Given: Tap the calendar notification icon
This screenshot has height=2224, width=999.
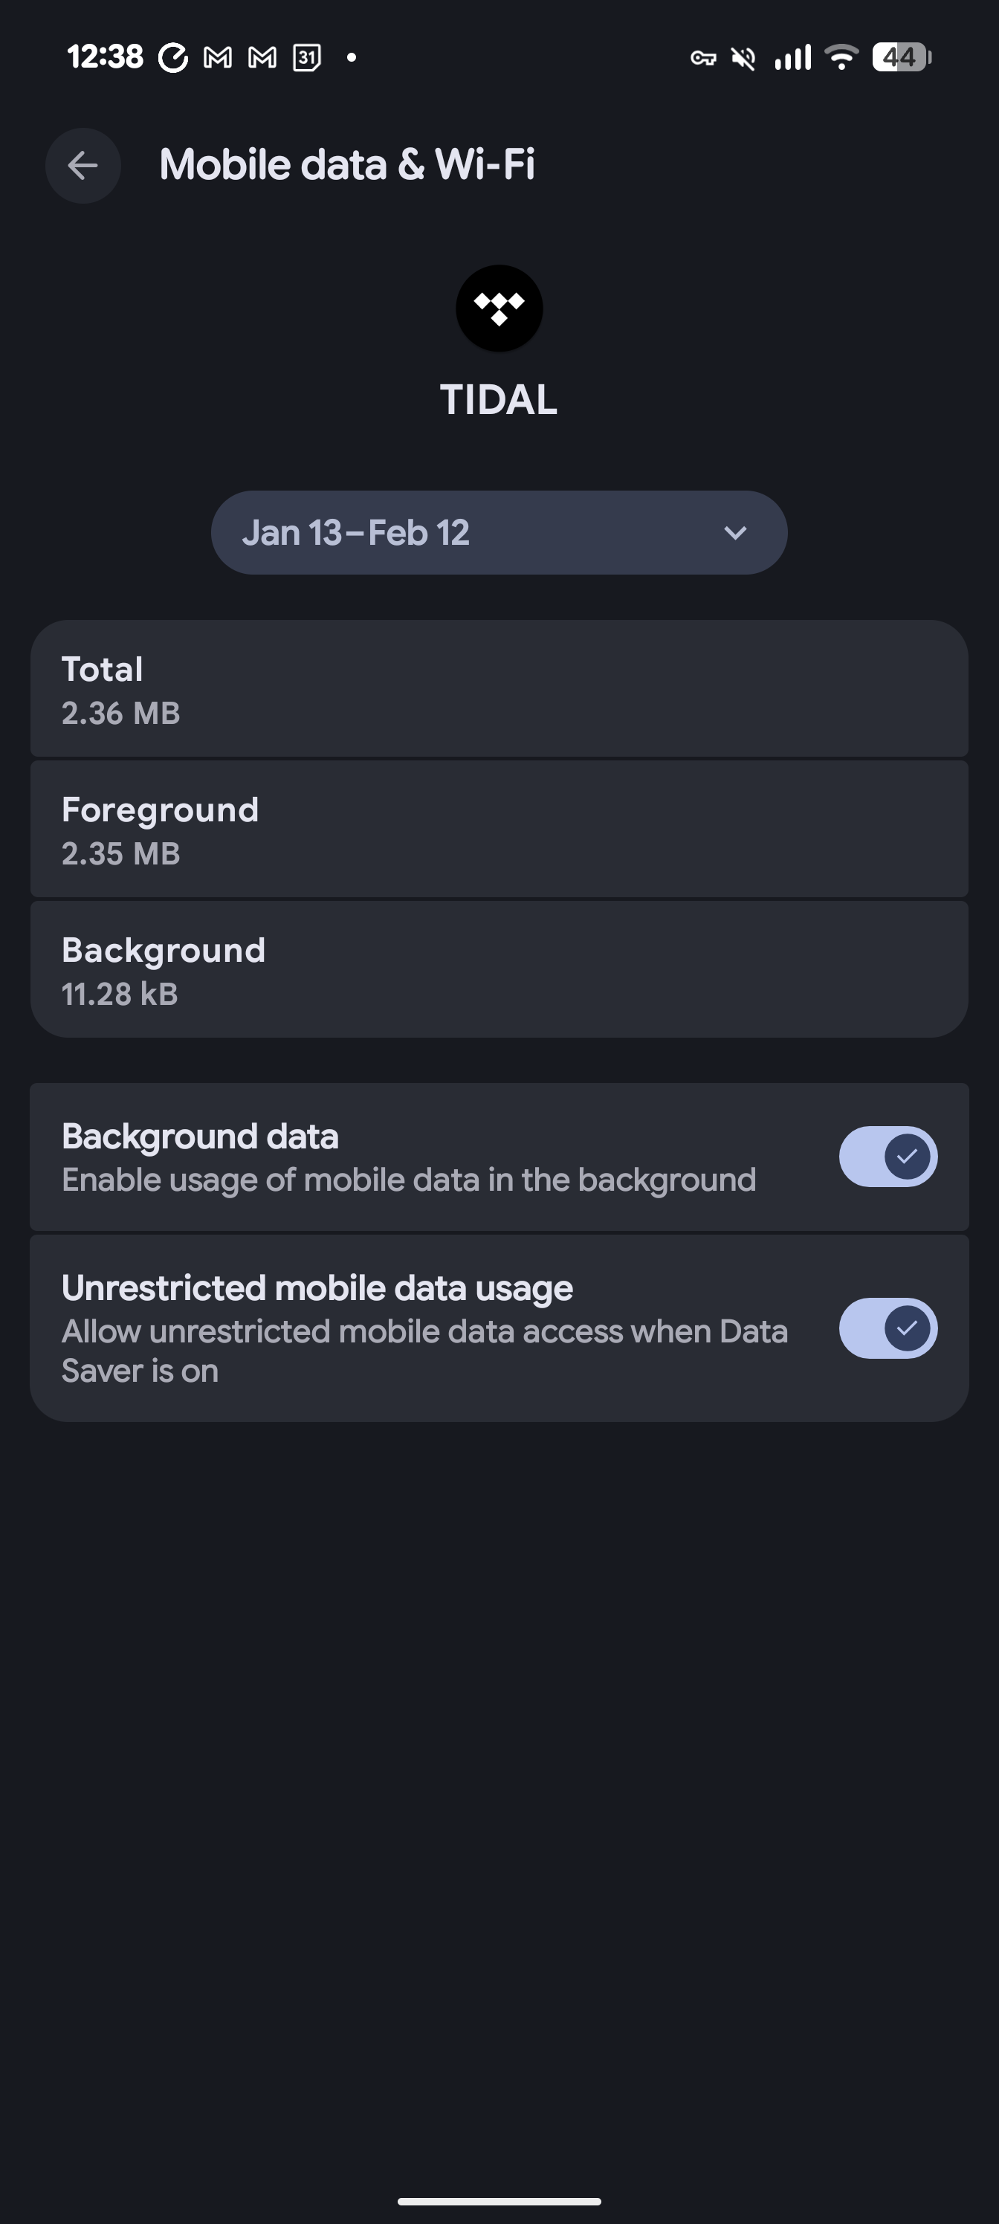Looking at the screenshot, I should pos(306,58).
